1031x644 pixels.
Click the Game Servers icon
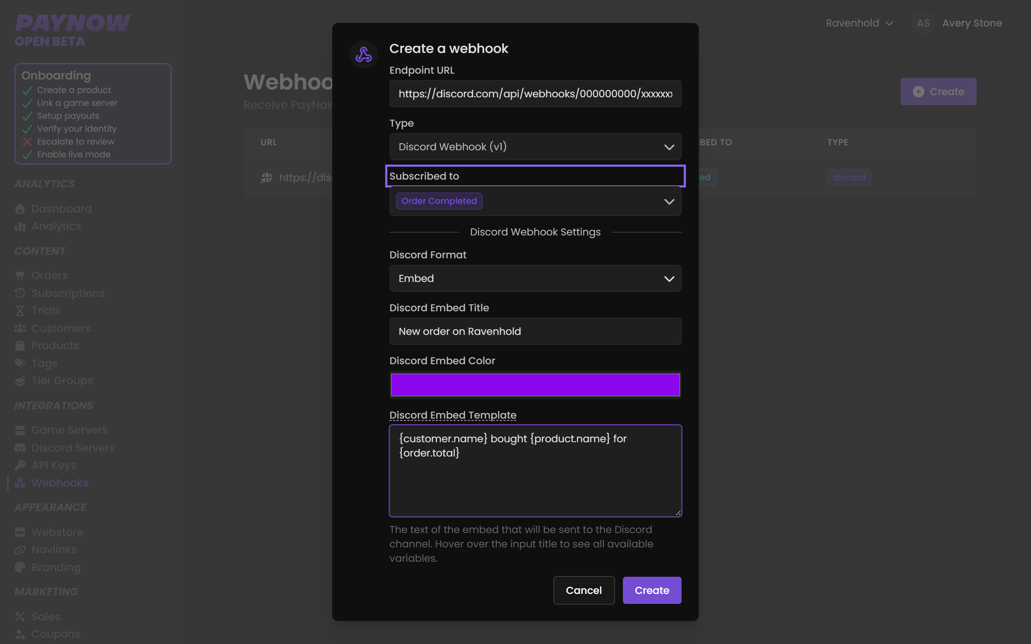(20, 430)
